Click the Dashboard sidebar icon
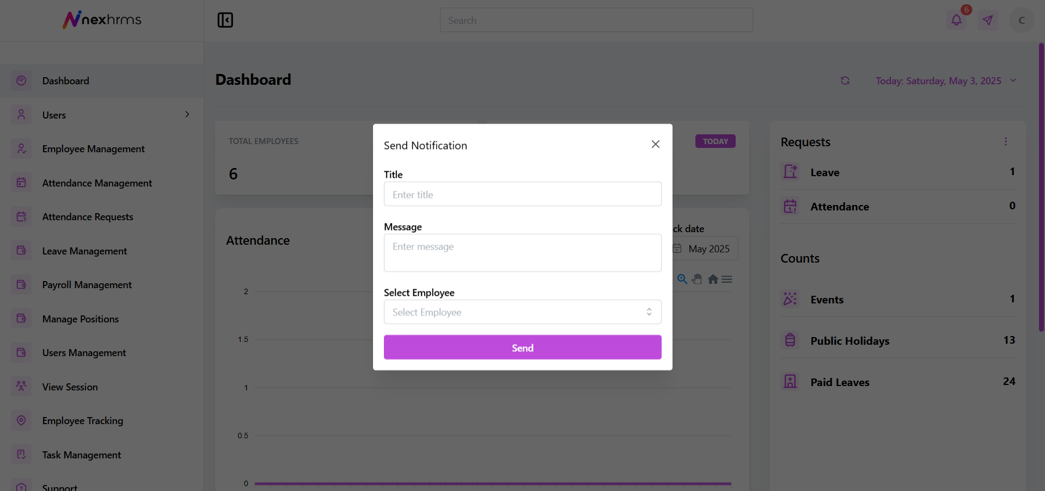 coord(21,80)
